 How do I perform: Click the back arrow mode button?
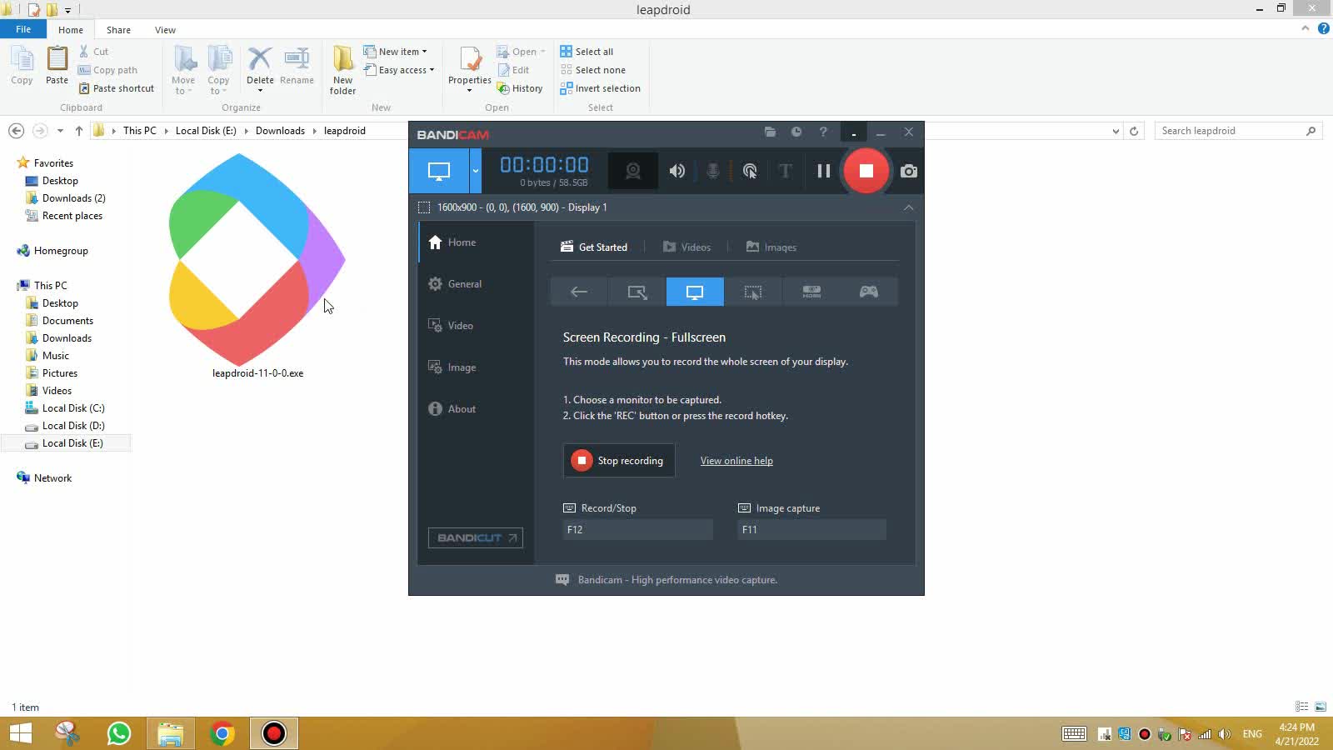coord(579,292)
